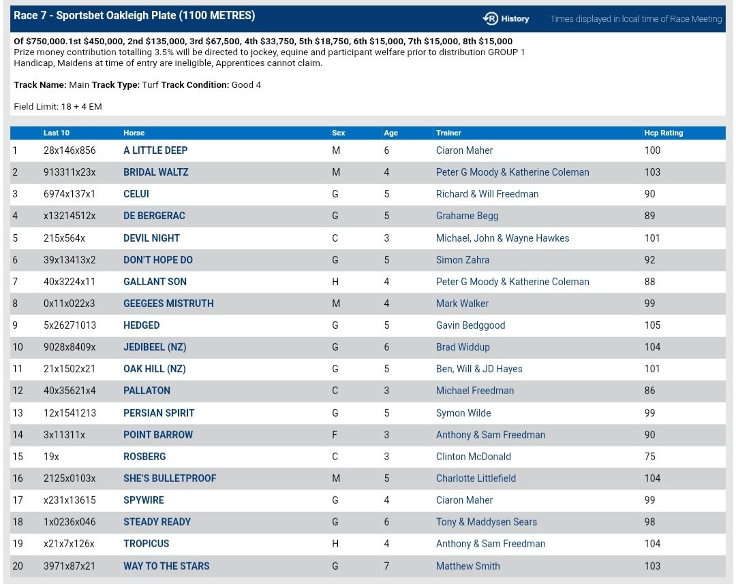This screenshot has width=736, height=584.
Task: Open trainer Mark Walker
Action: coord(462,304)
